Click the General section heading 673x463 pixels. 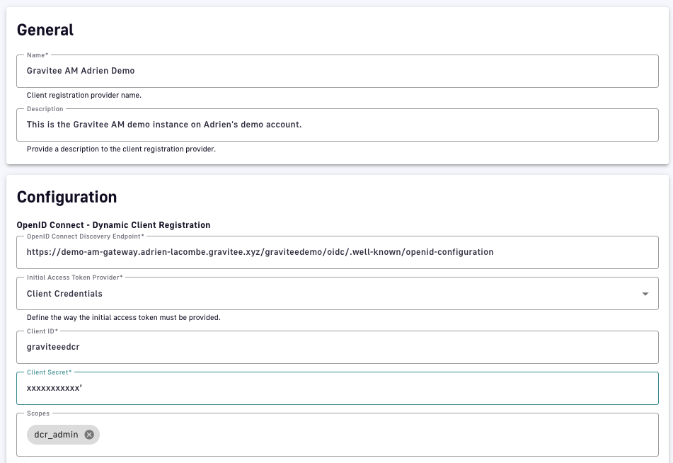tap(45, 30)
